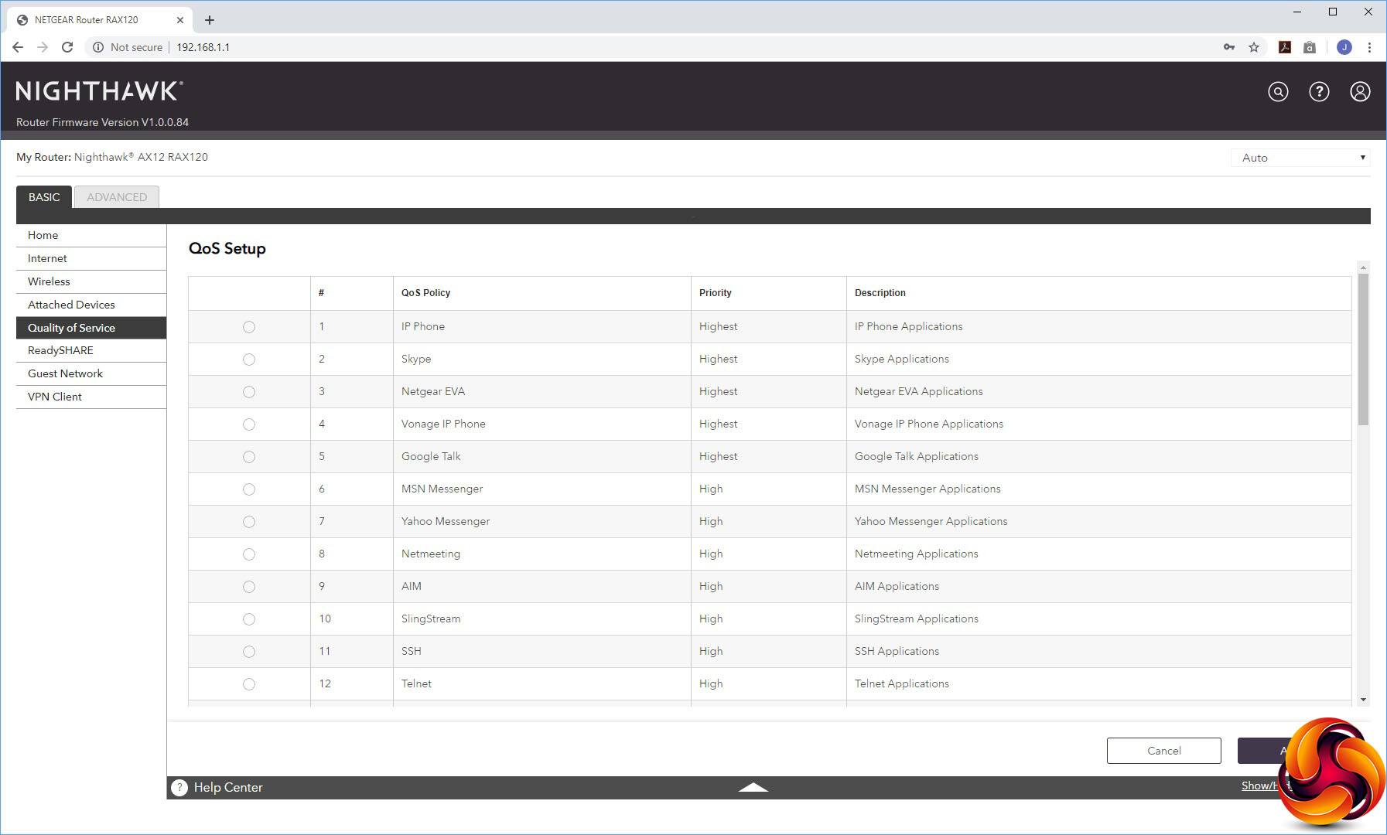The height and width of the screenshot is (835, 1387).
Task: Select the Netgear EVA radio button
Action: click(249, 392)
